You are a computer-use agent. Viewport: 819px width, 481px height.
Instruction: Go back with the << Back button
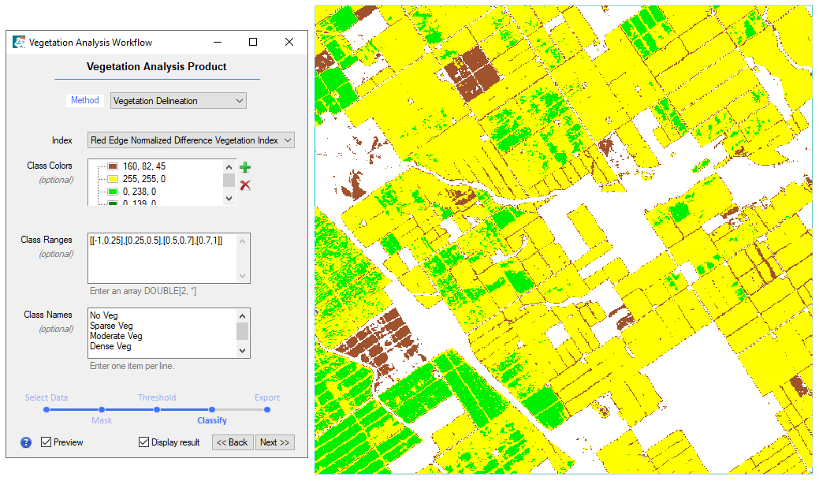point(233,442)
